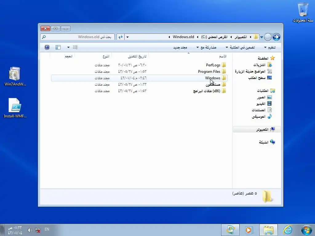Open Windows Media Player from taskbar
Viewport: 315px width, 236px height.
249,230
